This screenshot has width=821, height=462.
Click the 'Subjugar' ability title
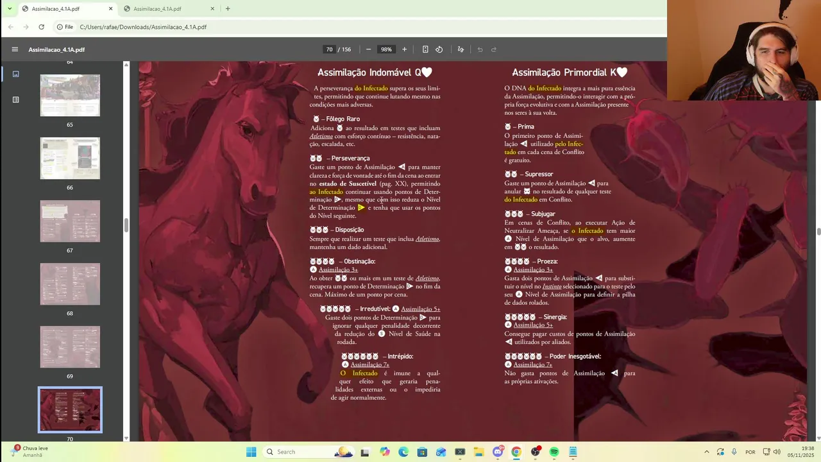coord(543,214)
